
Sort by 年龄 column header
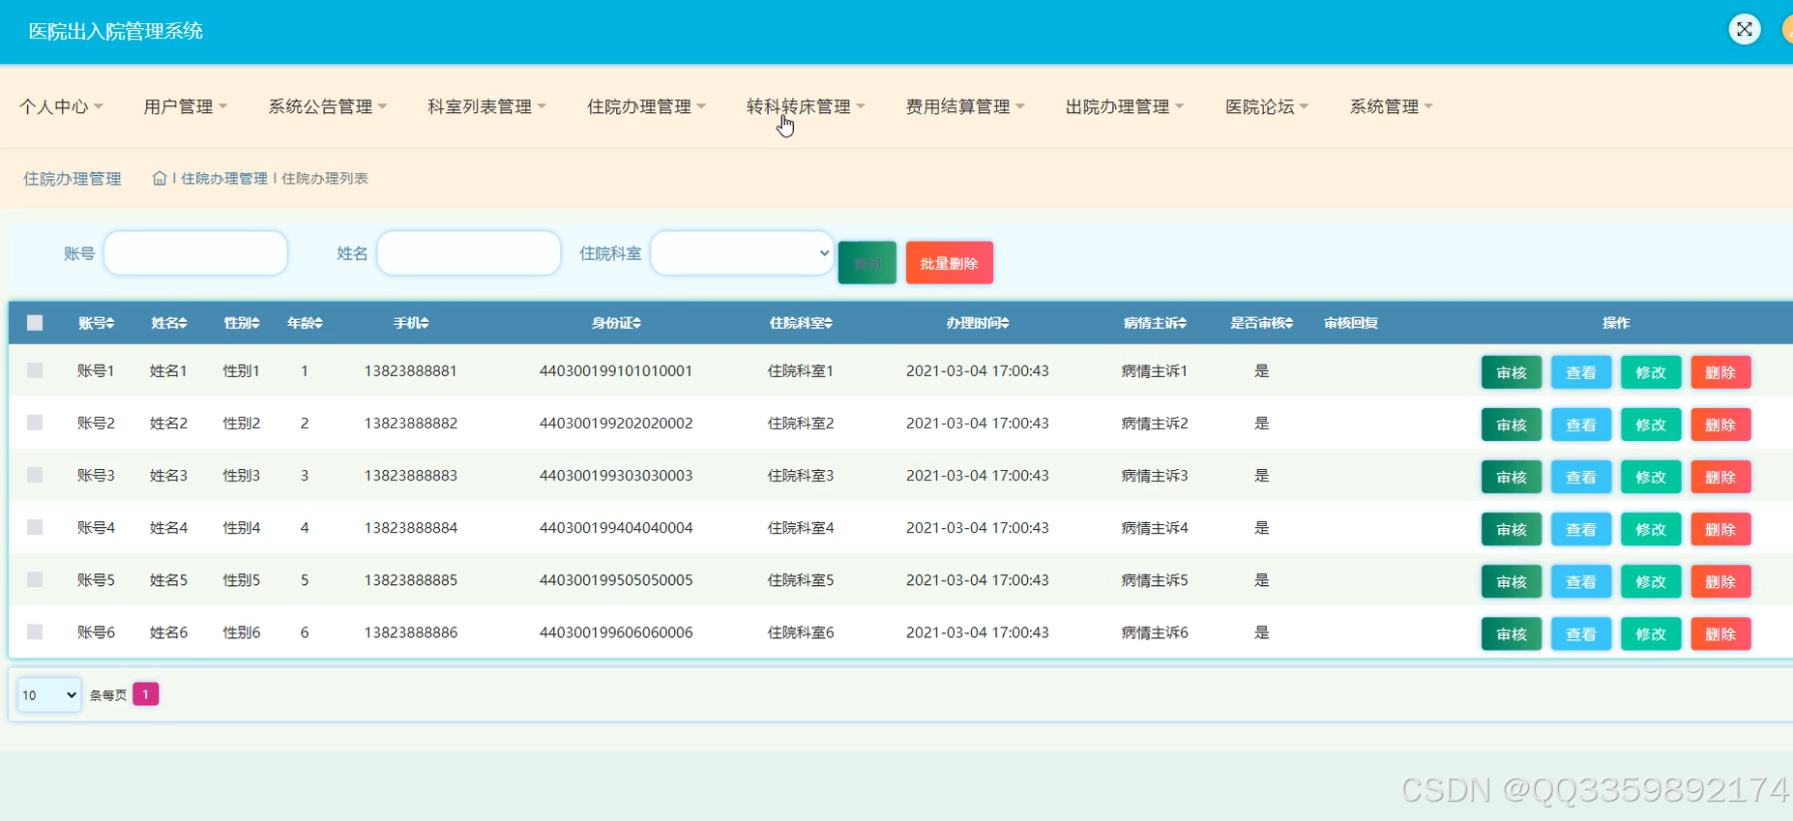click(x=305, y=323)
